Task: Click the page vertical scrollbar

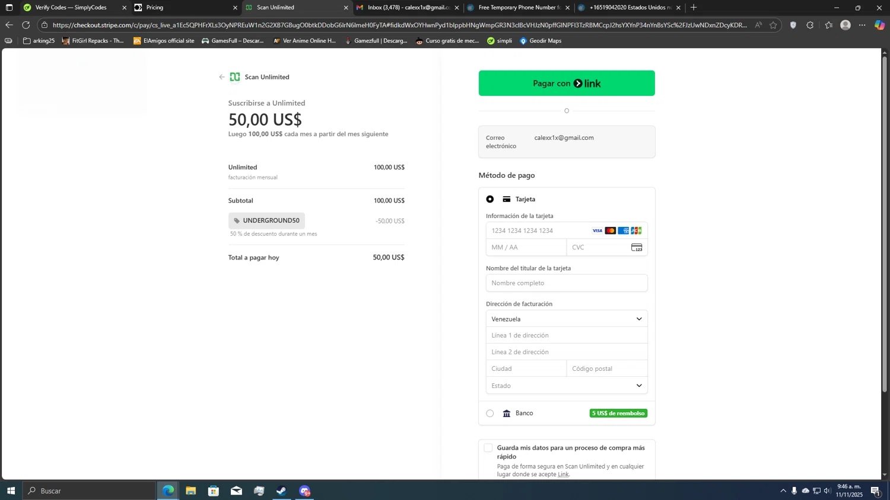Action: click(x=885, y=224)
